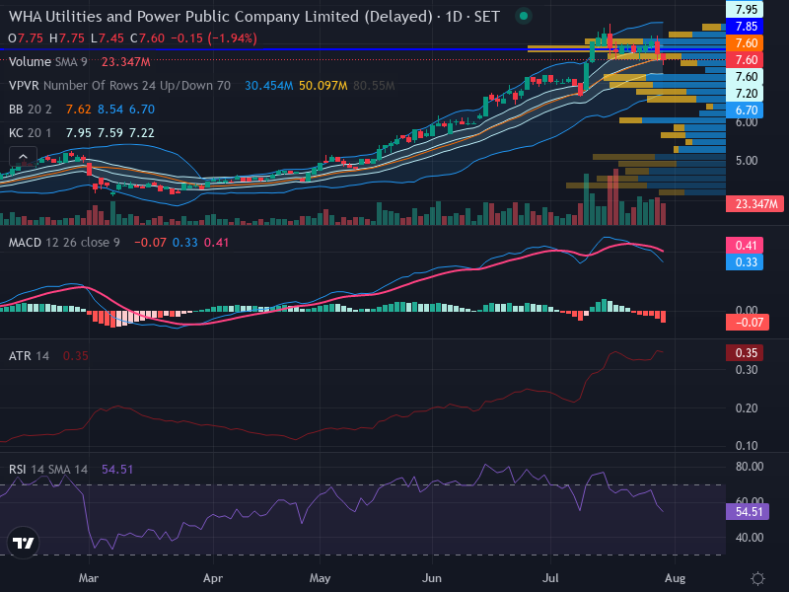Open chart settings gear icon
The image size is (789, 592).
click(x=757, y=578)
